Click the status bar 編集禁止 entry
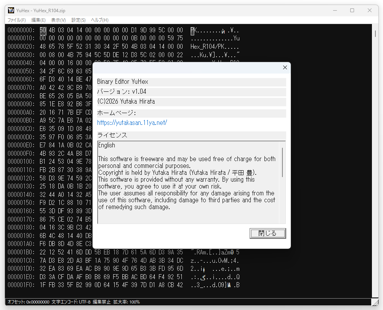The width and height of the screenshot is (383, 310). (102, 302)
